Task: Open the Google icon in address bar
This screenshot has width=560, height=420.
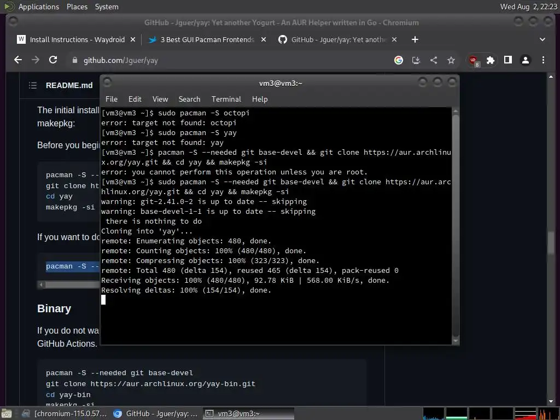Action: [x=399, y=60]
